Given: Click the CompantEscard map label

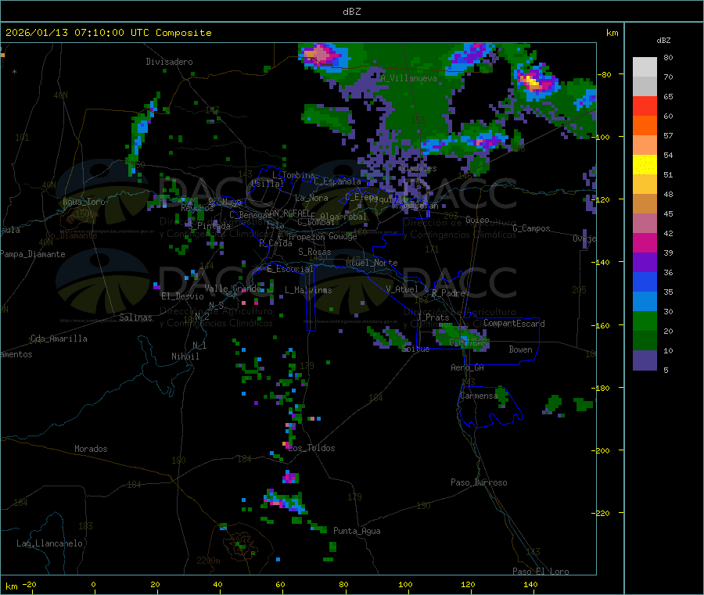Looking at the screenshot, I should [514, 324].
